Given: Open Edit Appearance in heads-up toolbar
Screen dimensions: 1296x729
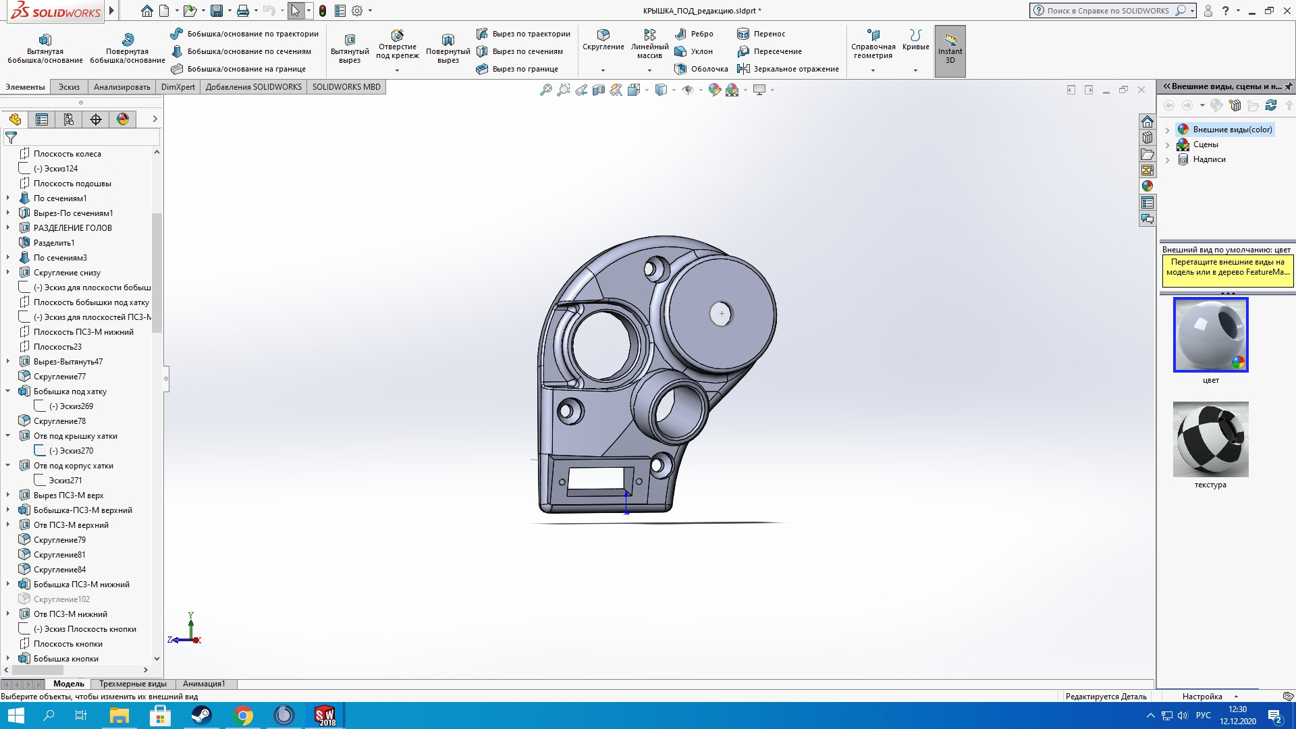Looking at the screenshot, I should pyautogui.click(x=715, y=90).
